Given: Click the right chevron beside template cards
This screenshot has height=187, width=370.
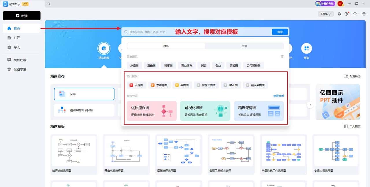Looking at the screenshot, I should click(310, 105).
